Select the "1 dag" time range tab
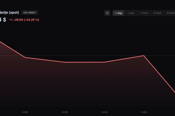Screen dimensions: 175x116 coord(118,13)
